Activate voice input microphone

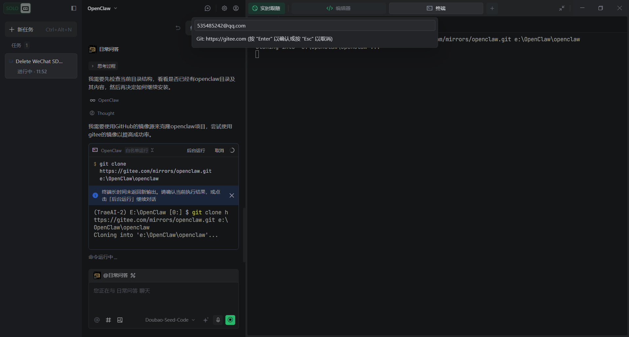pos(218,320)
